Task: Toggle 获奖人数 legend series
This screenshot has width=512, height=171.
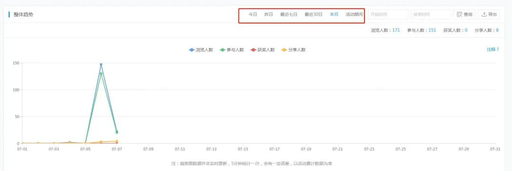Action: pos(263,50)
